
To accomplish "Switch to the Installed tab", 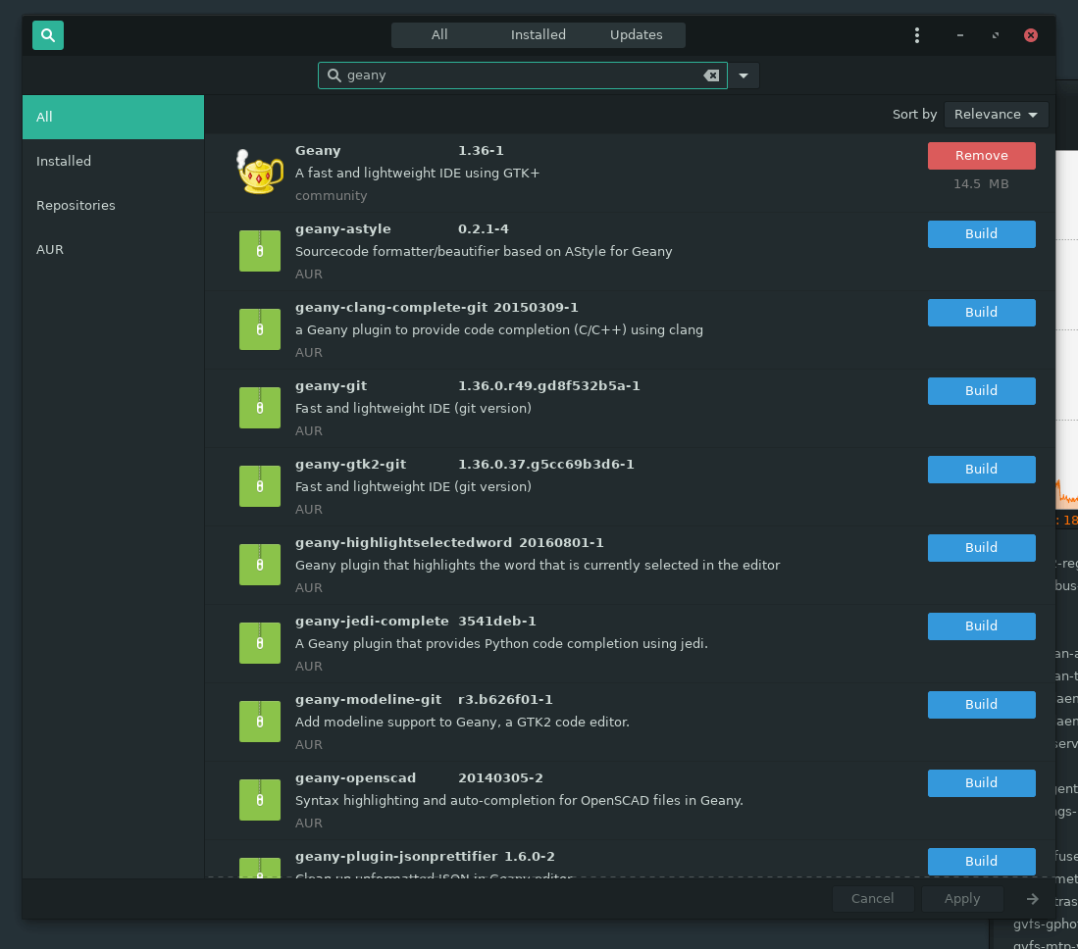I will pyautogui.click(x=538, y=34).
